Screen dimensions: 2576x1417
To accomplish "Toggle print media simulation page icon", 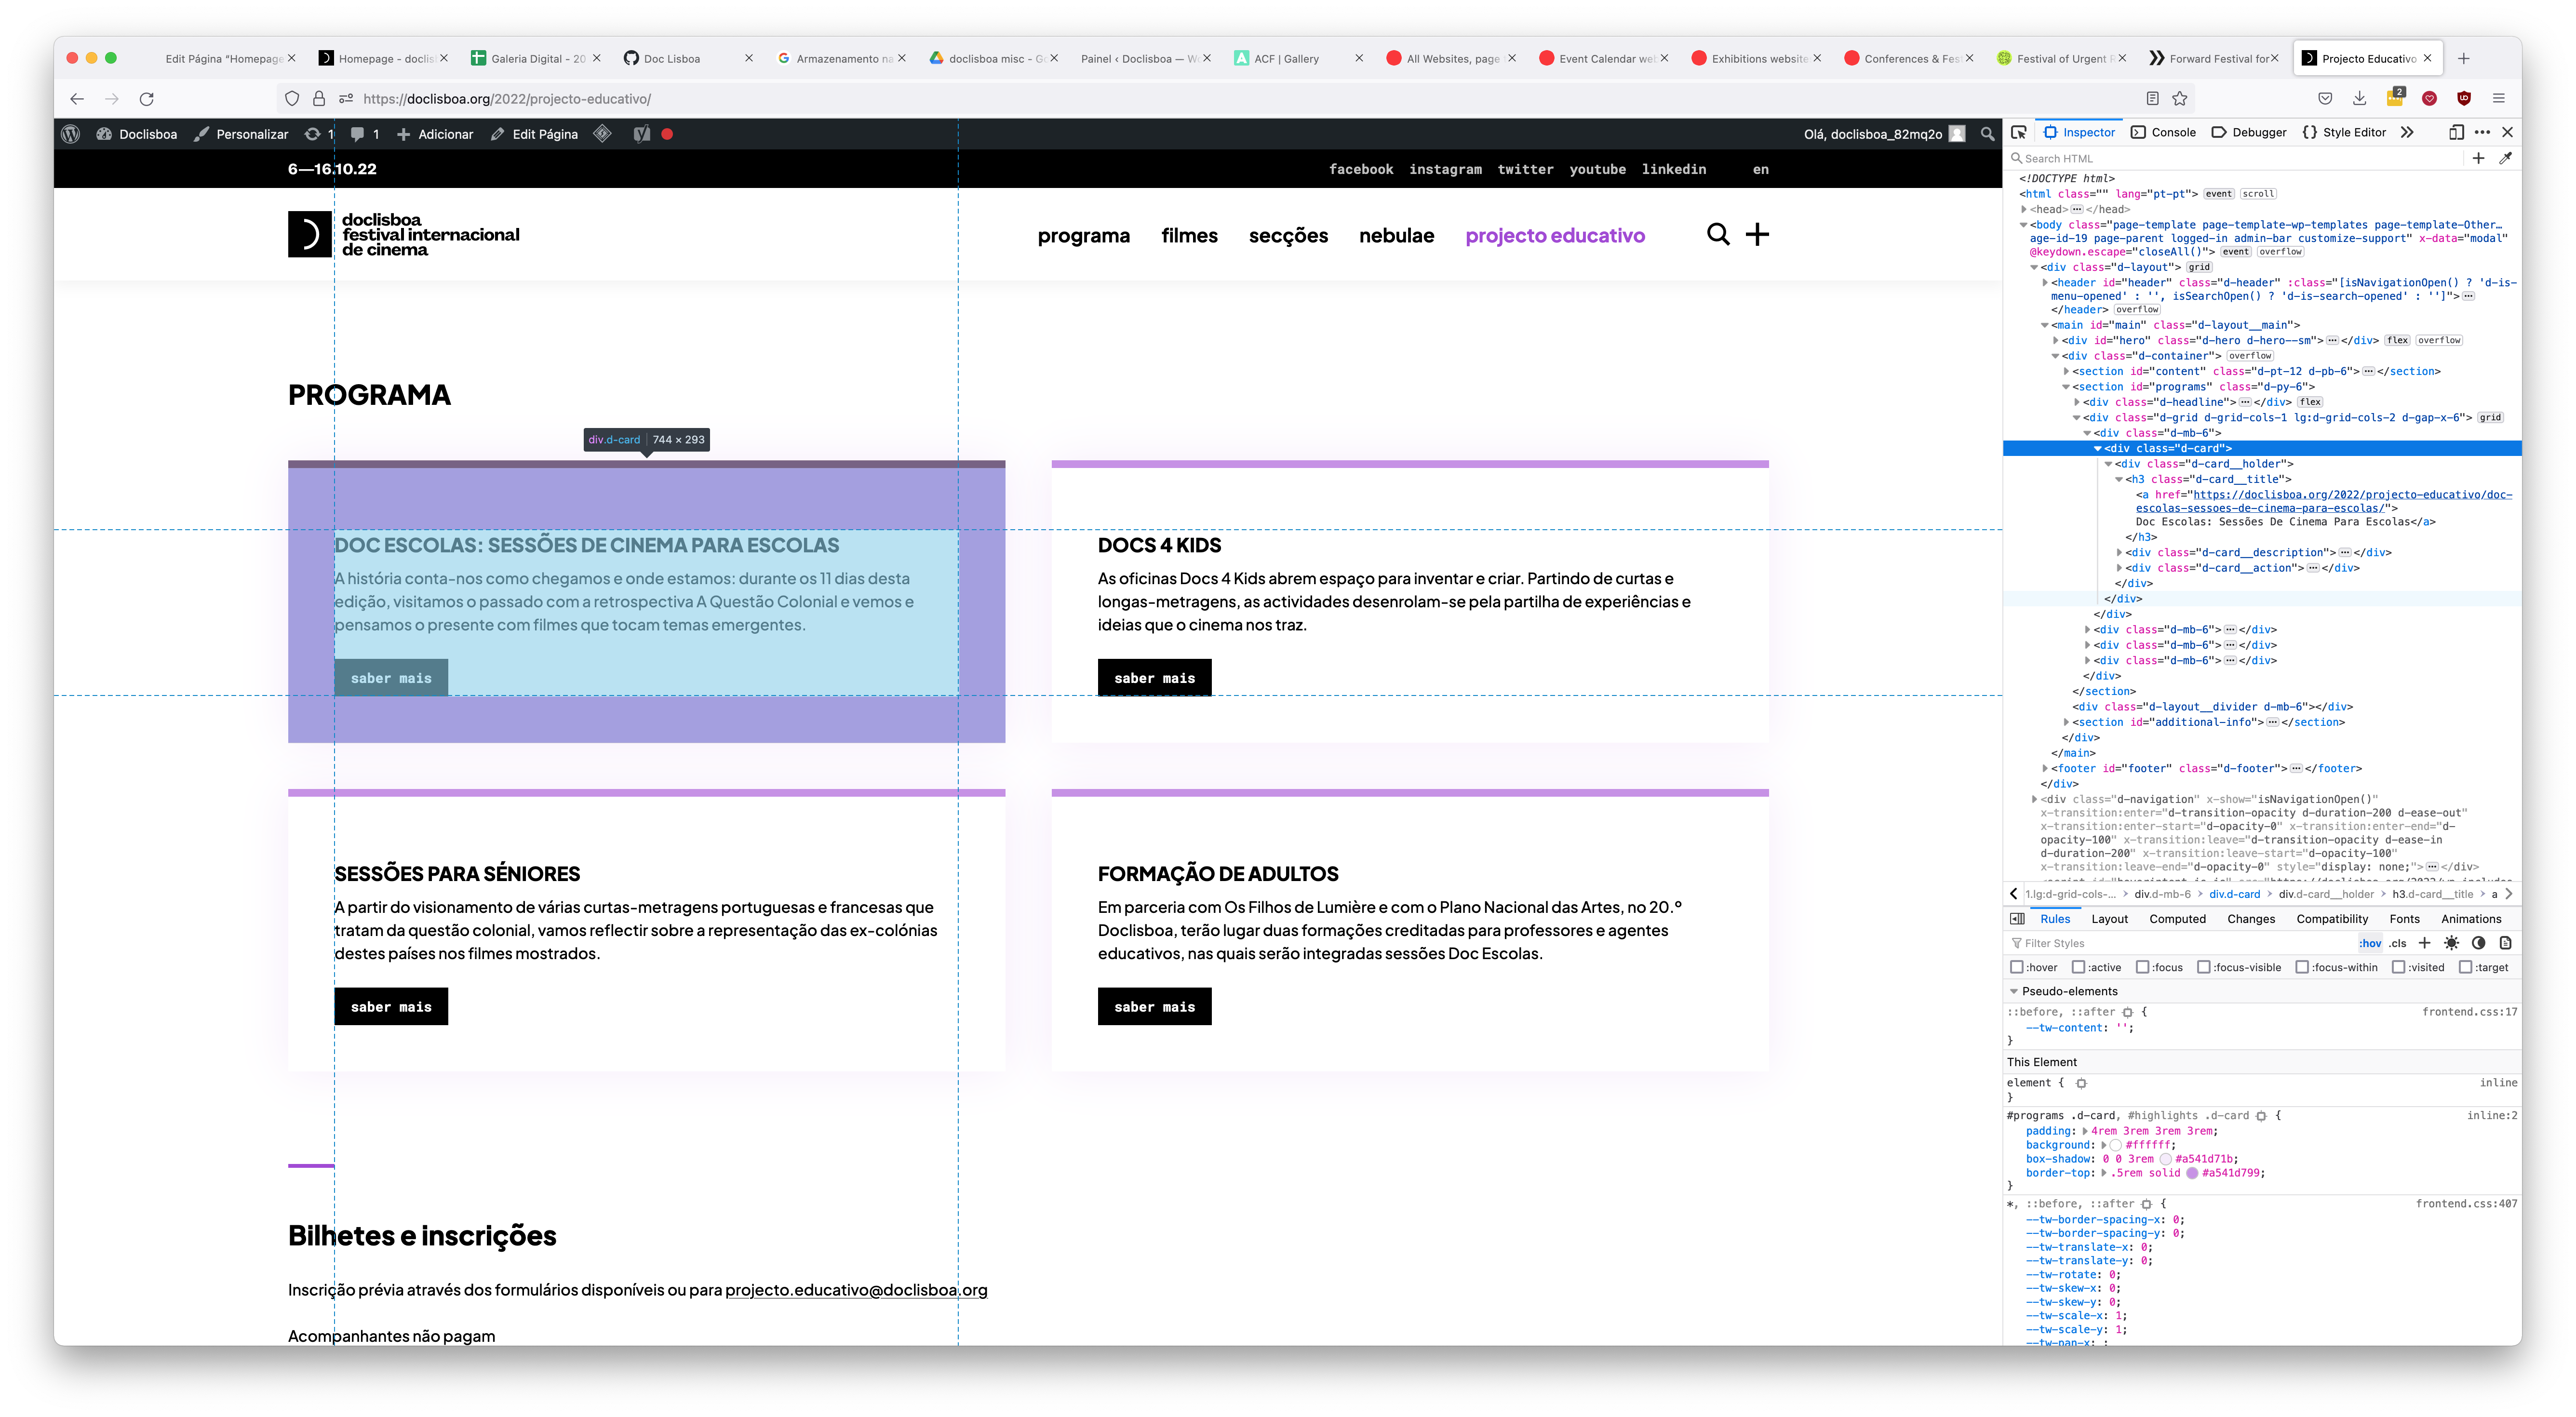I will click(x=2505, y=943).
